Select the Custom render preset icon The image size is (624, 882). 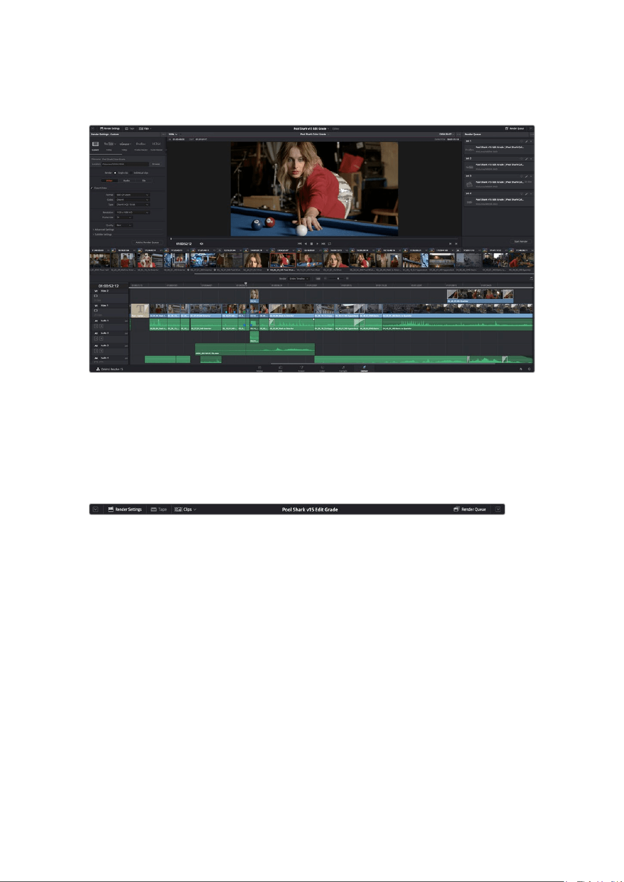point(95,144)
